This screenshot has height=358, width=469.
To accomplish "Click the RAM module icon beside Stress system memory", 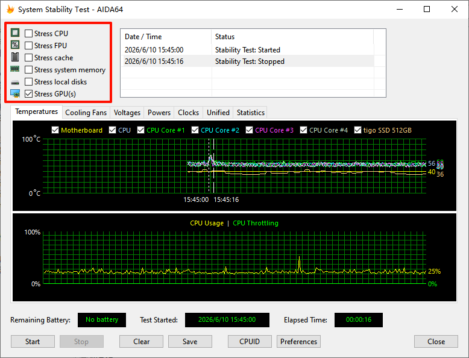I will point(15,69).
